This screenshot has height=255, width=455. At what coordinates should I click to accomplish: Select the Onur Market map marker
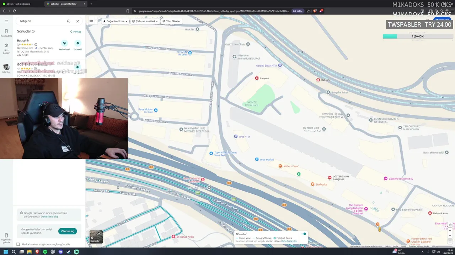pyautogui.click(x=257, y=159)
